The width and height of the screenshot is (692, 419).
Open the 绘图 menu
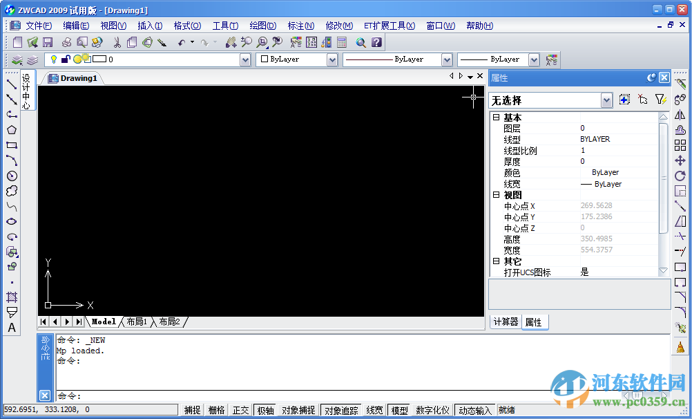point(263,26)
